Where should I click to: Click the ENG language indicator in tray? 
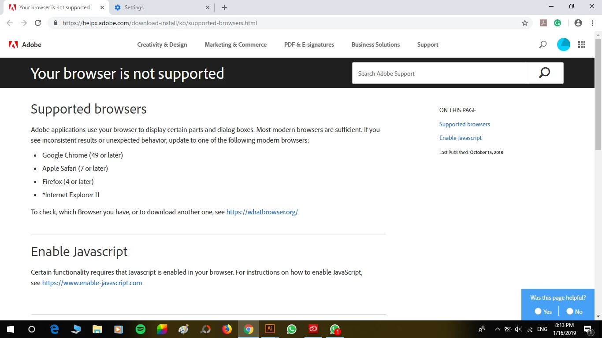pos(543,329)
